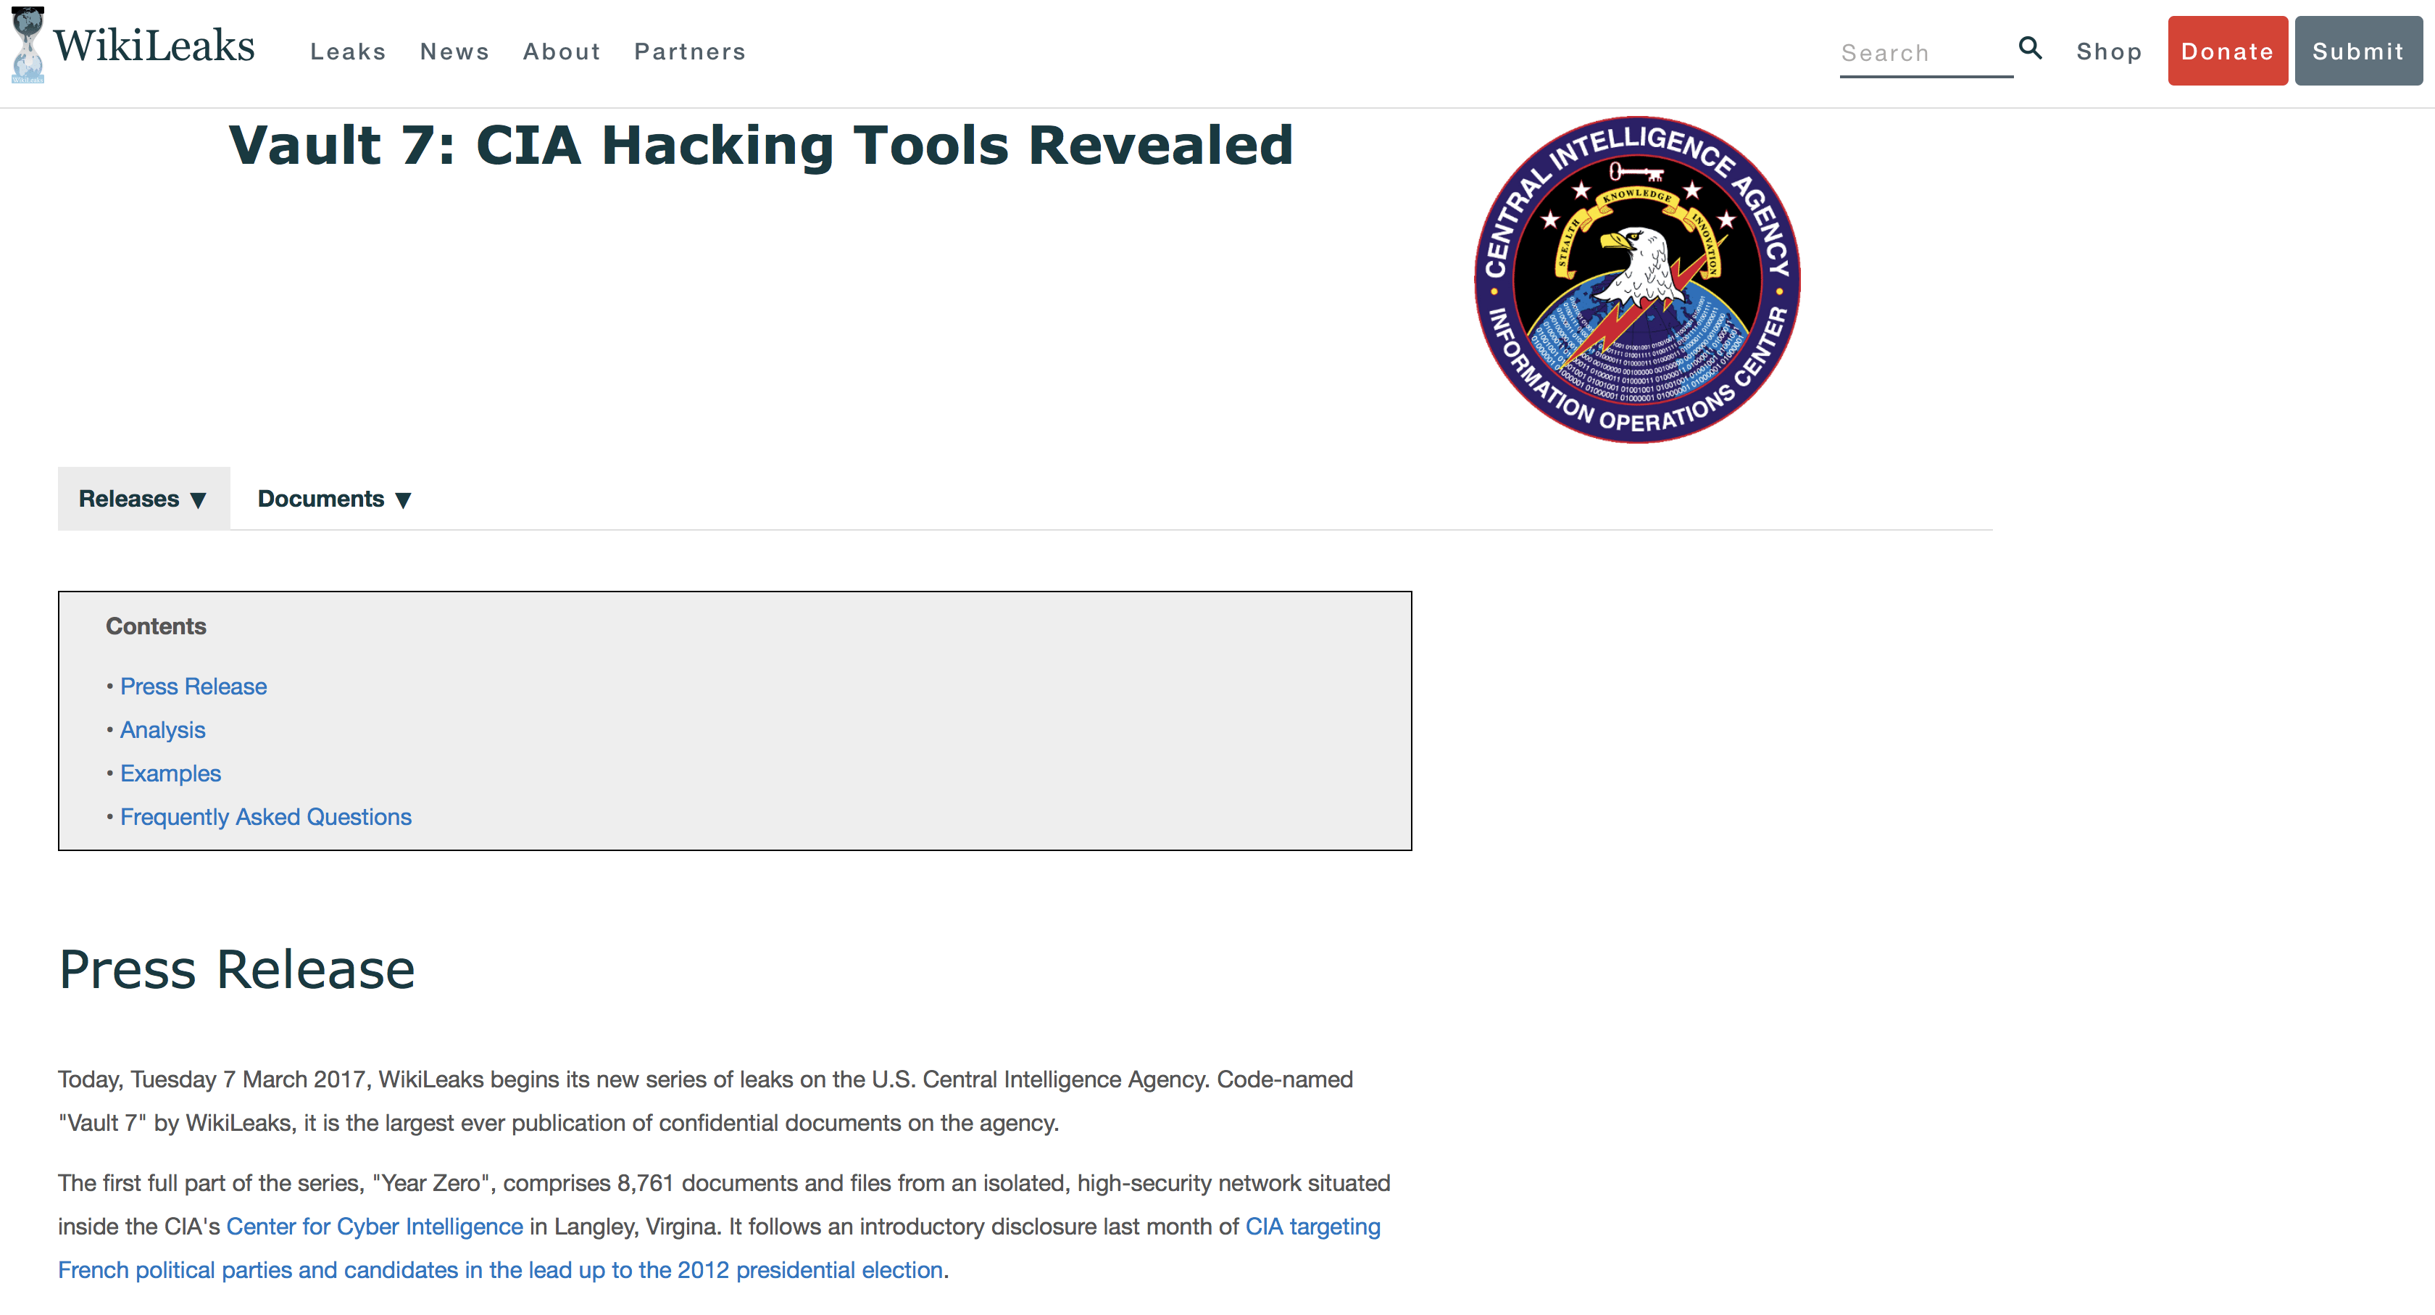Viewport: 2435px width, 1315px height.
Task: Click the WikiLeaks hourglass logo icon
Action: (x=28, y=44)
